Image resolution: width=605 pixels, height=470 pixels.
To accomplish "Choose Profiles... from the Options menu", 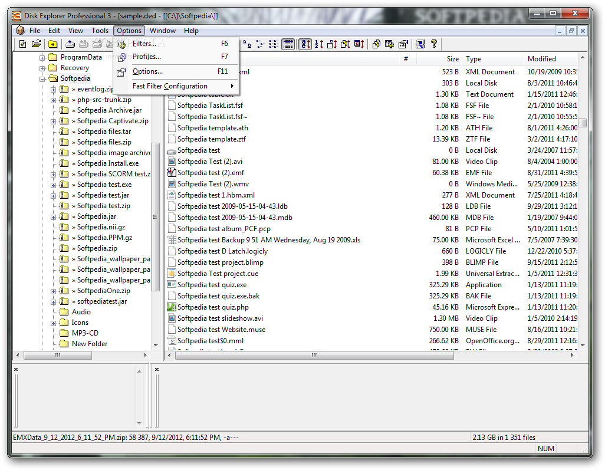I will click(x=177, y=57).
